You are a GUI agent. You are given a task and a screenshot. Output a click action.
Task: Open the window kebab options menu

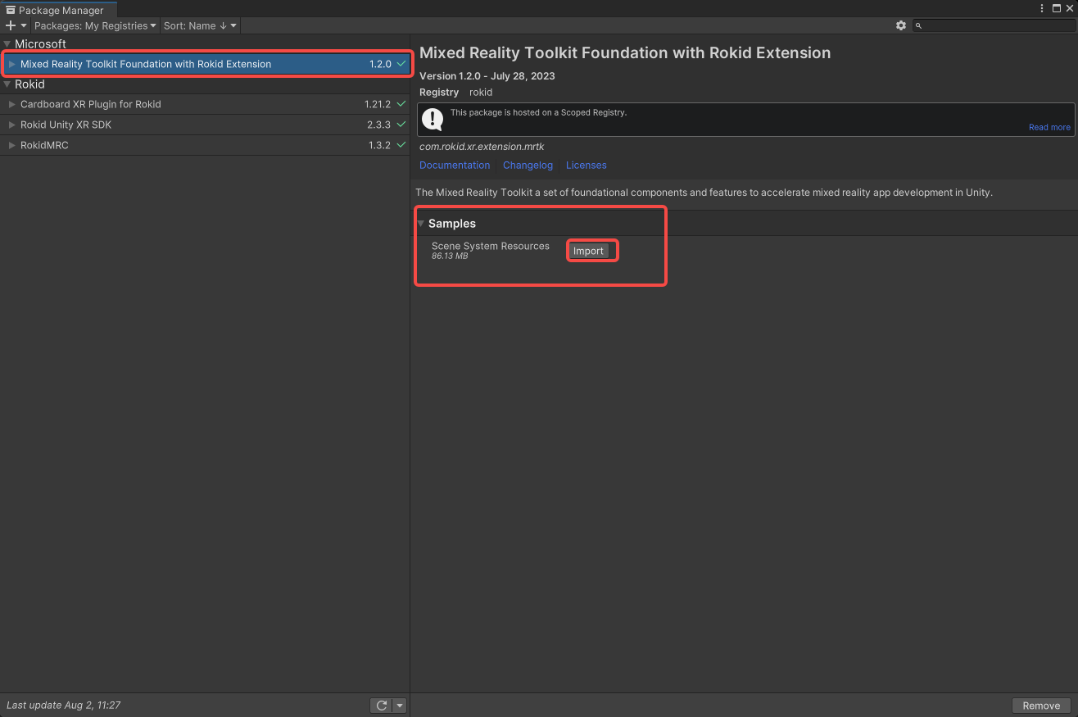point(1042,8)
